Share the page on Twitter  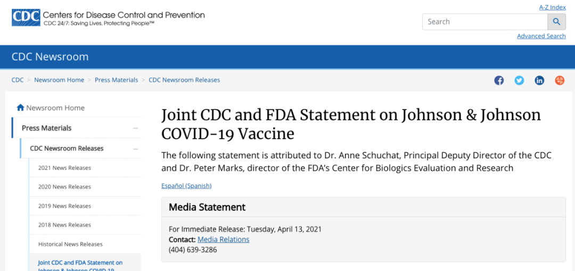519,81
